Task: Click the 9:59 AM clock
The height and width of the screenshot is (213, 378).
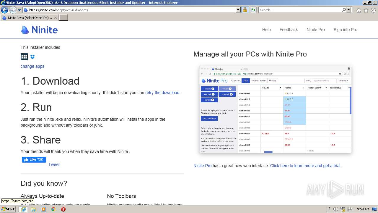Action: click(363, 209)
